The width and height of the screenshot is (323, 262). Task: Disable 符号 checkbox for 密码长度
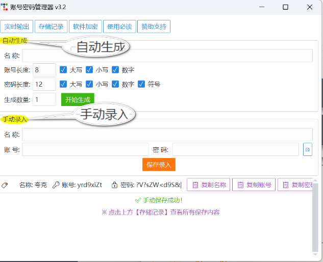[141, 84]
